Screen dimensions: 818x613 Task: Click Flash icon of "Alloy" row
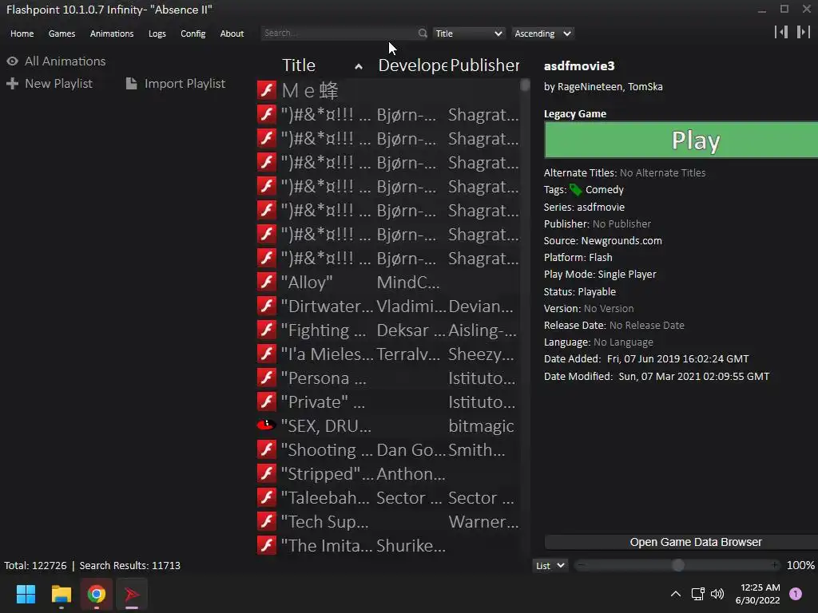pyautogui.click(x=267, y=282)
